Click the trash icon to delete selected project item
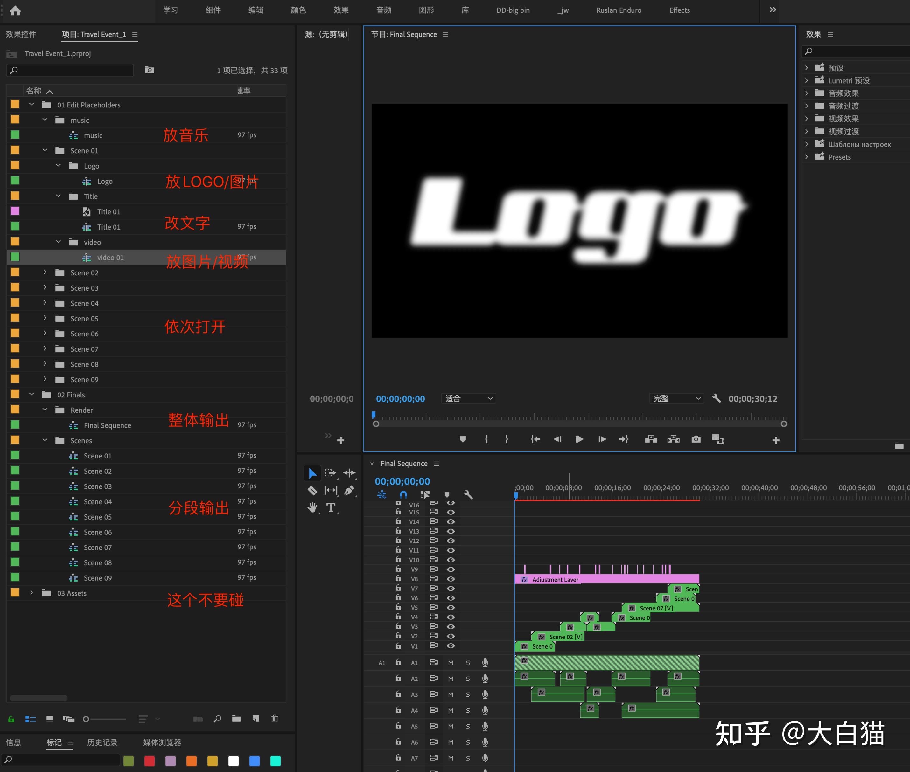 275,719
